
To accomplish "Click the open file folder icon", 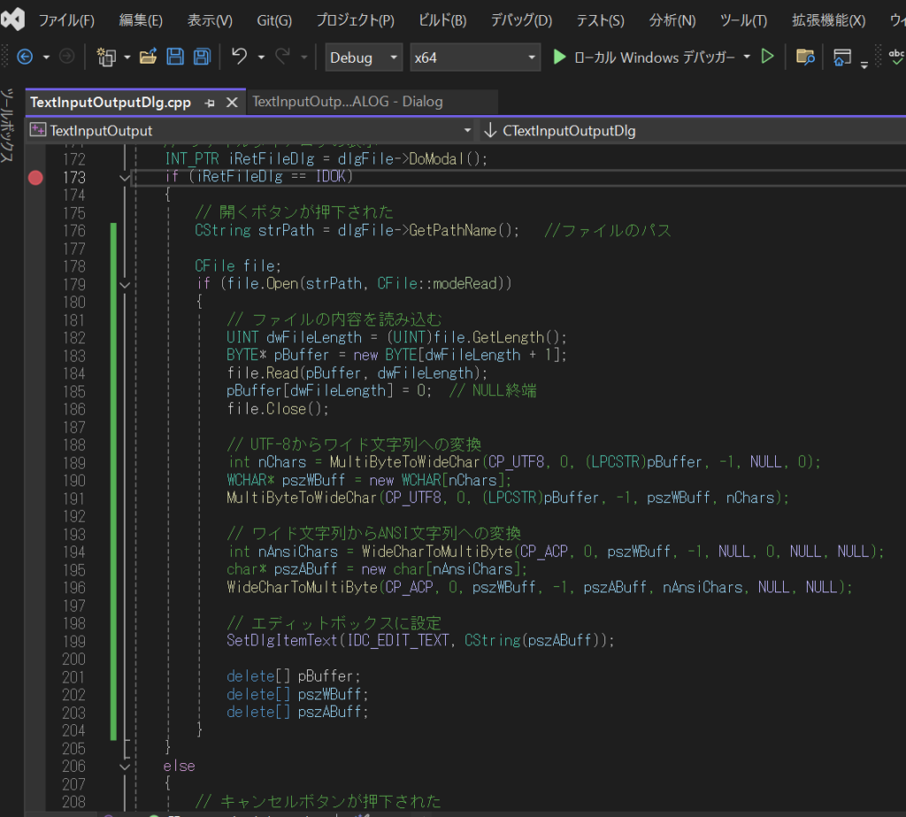I will 148,57.
